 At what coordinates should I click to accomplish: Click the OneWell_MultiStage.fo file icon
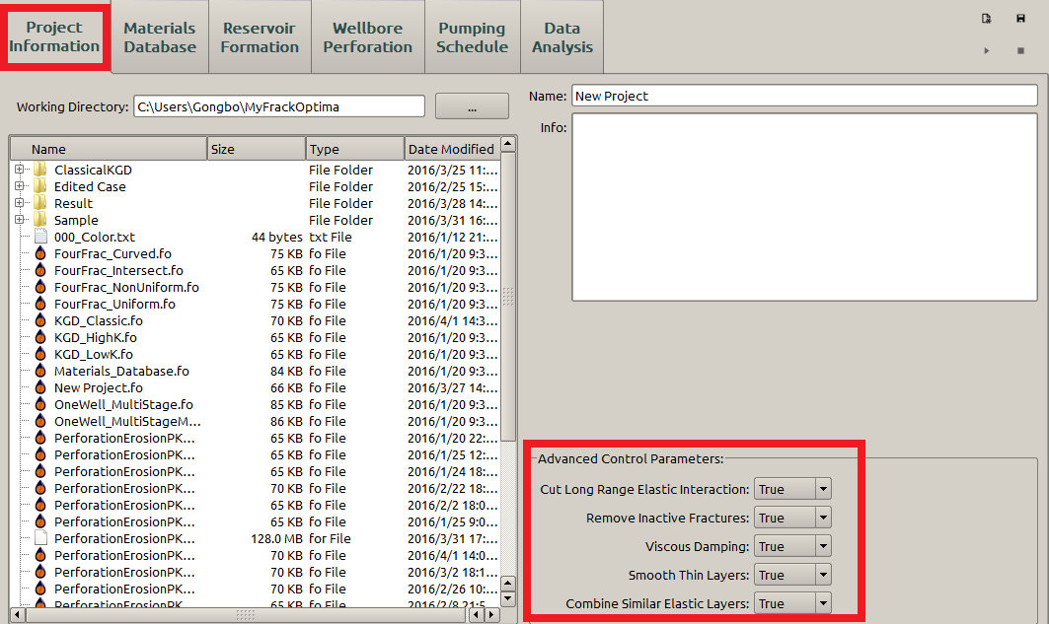coord(40,404)
